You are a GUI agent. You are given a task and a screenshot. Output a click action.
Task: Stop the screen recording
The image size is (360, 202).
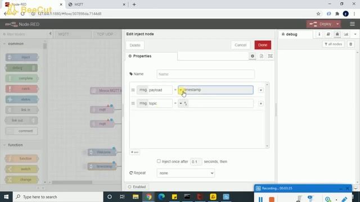272,199
